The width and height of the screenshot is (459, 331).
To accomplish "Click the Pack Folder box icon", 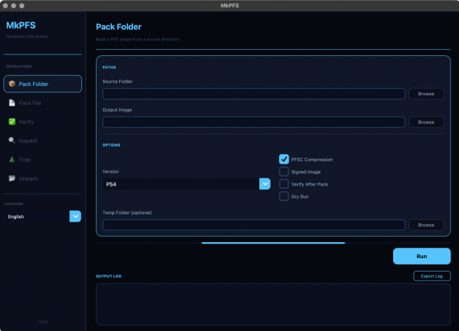I will click(12, 84).
